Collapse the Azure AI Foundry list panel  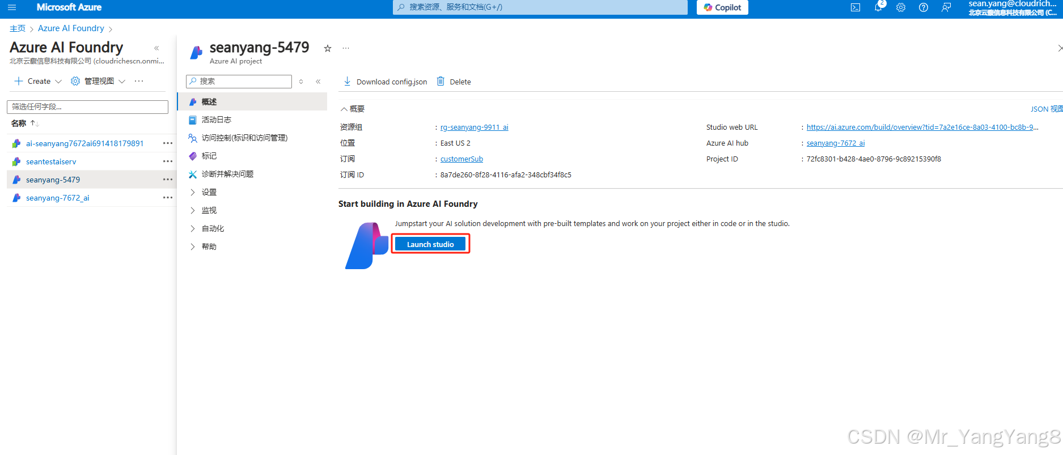coord(156,48)
